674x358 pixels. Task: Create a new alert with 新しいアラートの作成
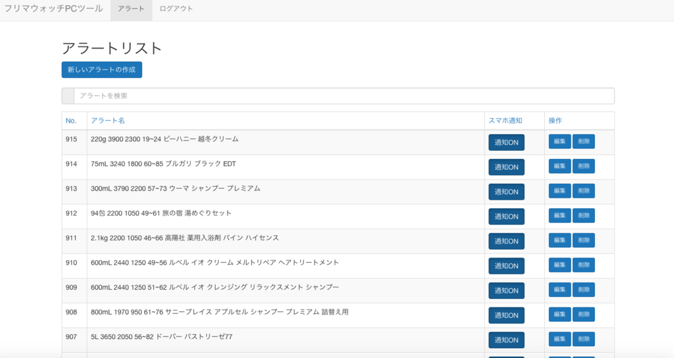102,70
